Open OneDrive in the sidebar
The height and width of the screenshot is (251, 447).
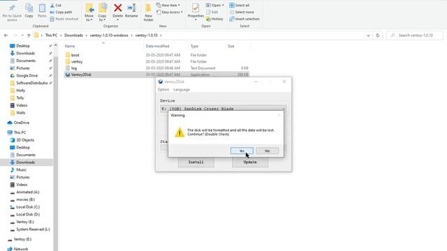click(x=22, y=123)
